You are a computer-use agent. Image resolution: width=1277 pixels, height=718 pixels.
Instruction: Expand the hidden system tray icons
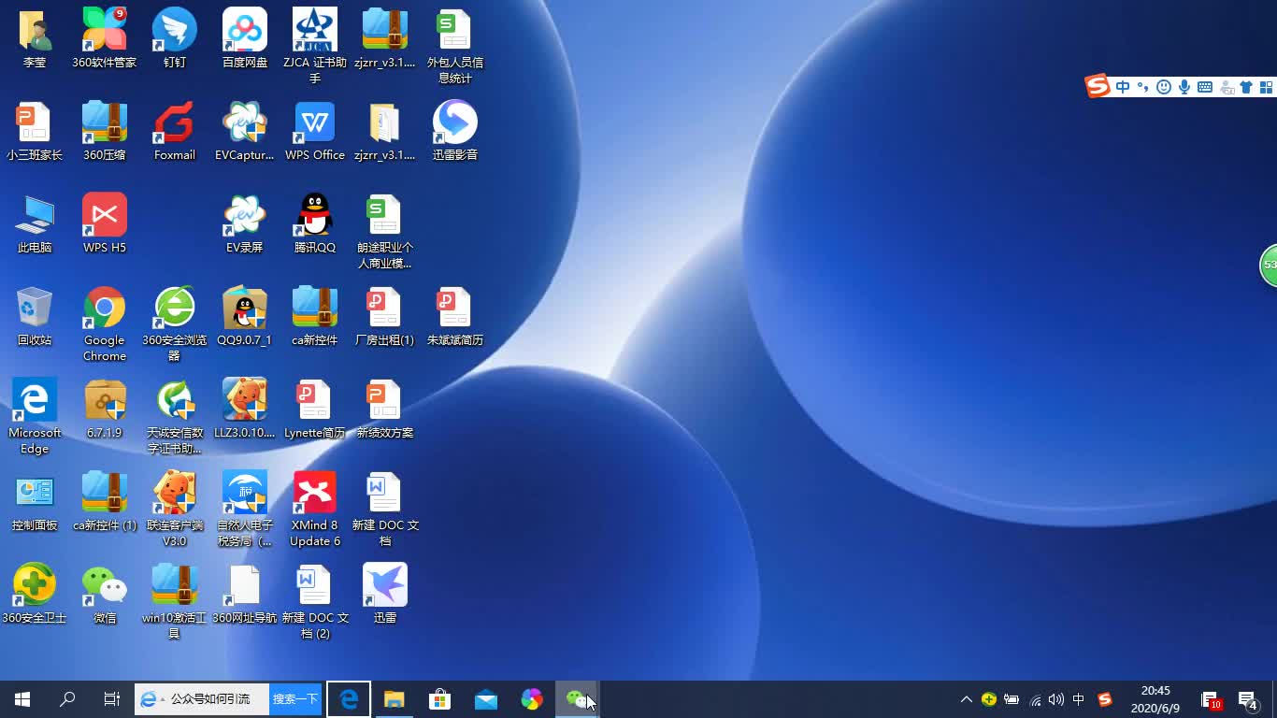pyautogui.click(x=966, y=699)
